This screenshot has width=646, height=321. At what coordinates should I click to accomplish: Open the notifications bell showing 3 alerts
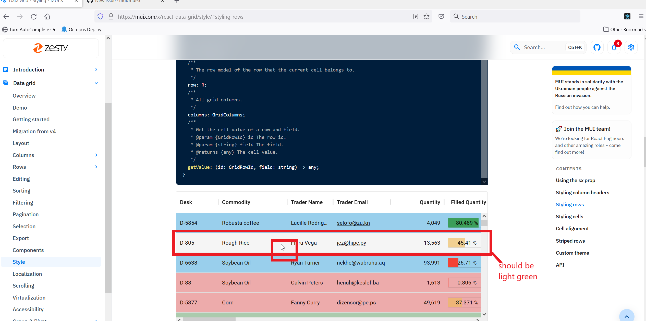(614, 47)
